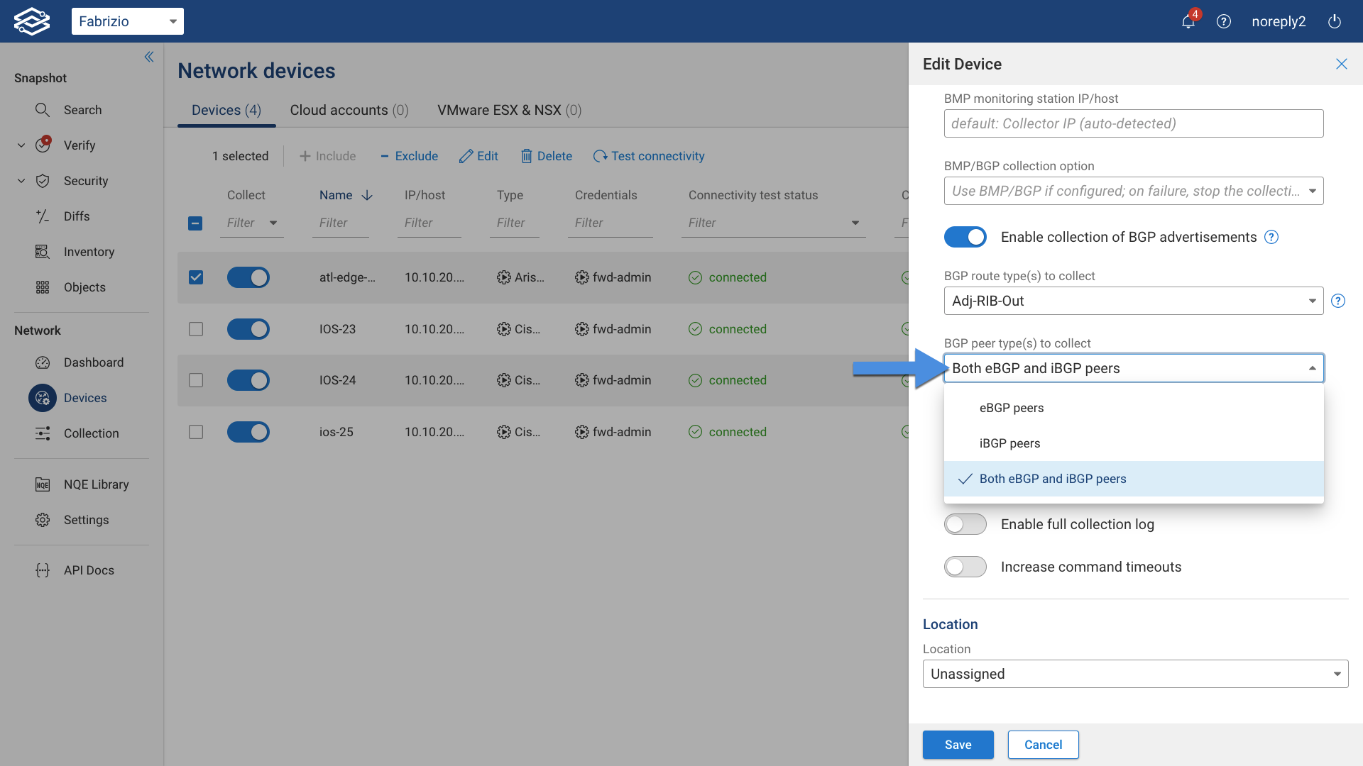Expand the Location Unassigned dropdown

click(x=1134, y=674)
